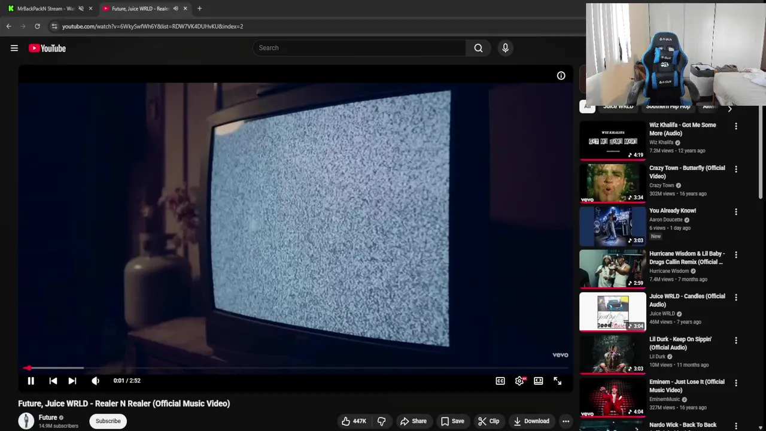Viewport: 766px width, 431px height.
Task: Open options for Juice WRLD Candles video
Action: (736, 298)
